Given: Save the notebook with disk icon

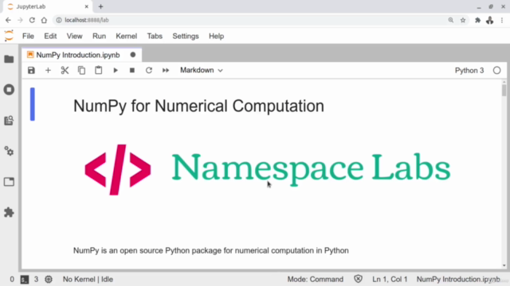Looking at the screenshot, I should [x=31, y=71].
